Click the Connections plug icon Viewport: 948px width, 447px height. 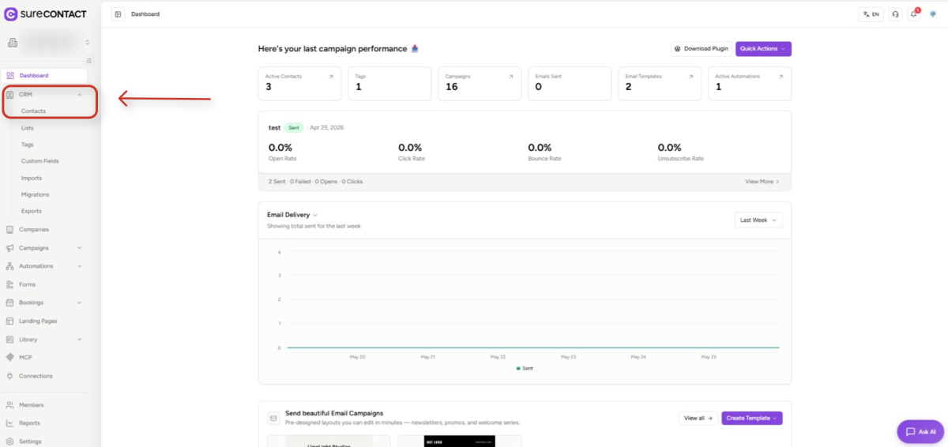[9, 376]
